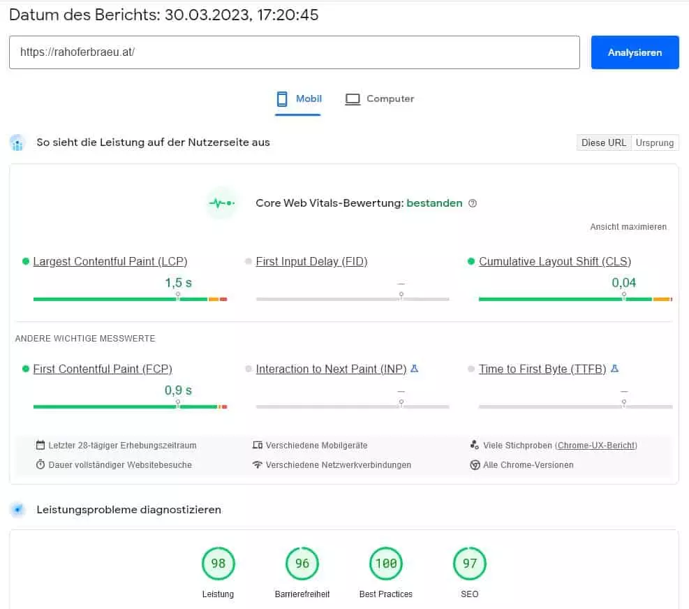Click the Datum des Berichts heading
Image resolution: width=689 pixels, height=609 pixels.
click(x=163, y=15)
